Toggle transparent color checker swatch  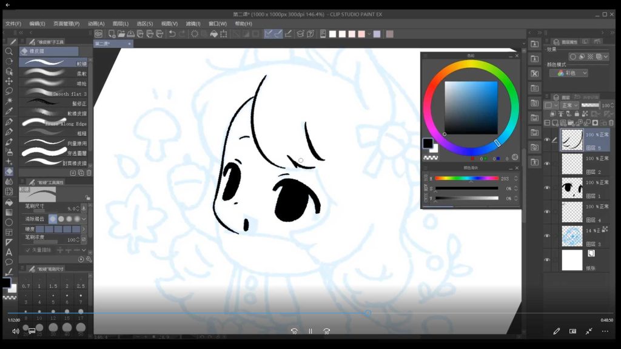(x=431, y=158)
